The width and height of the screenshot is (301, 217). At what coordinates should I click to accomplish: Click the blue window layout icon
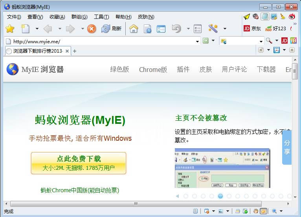point(161,29)
